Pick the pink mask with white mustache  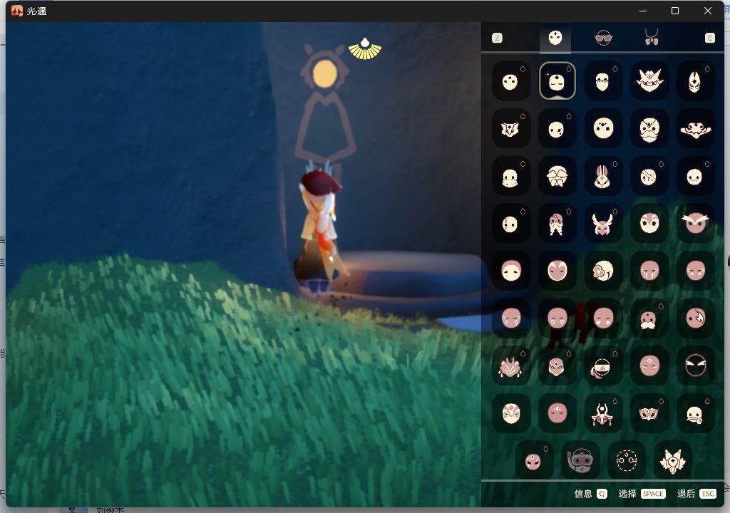[x=649, y=318]
